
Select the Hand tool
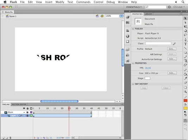point(186,87)
